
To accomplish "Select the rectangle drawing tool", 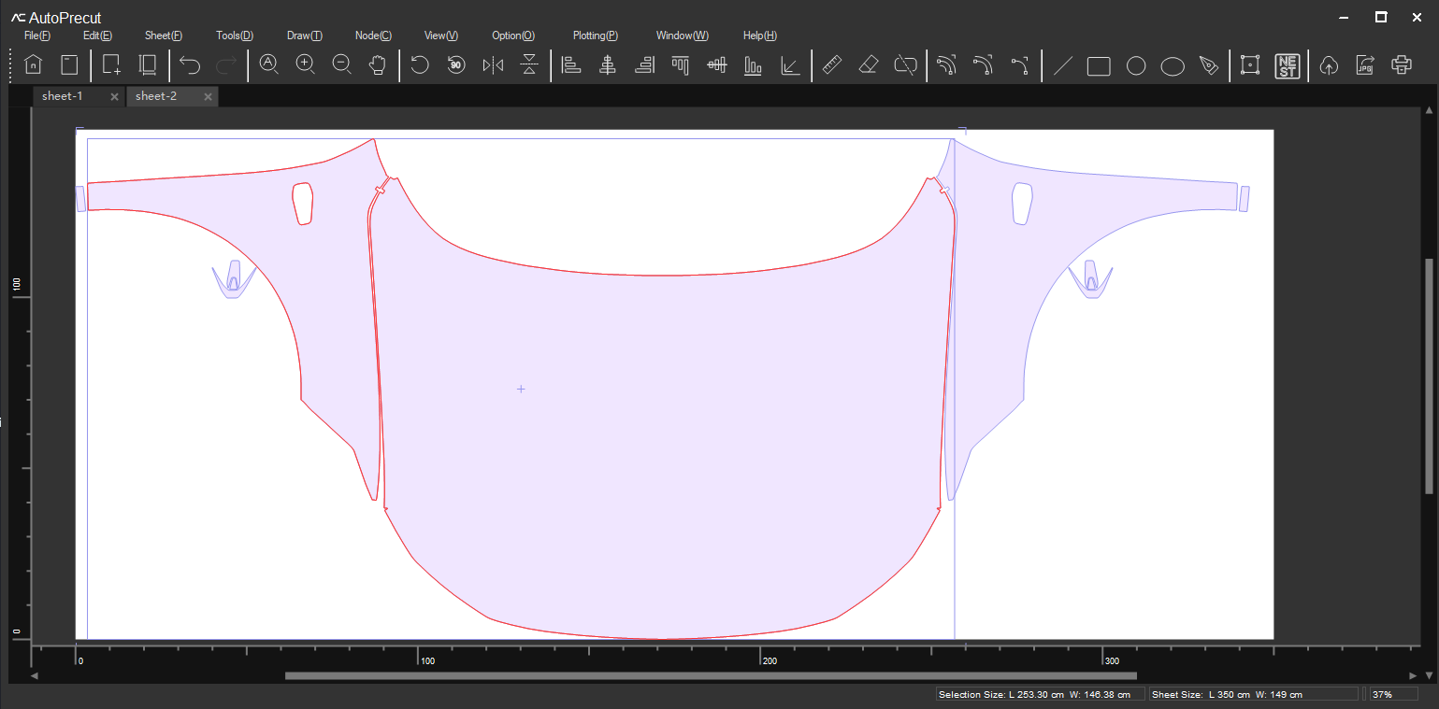I will click(x=1099, y=65).
